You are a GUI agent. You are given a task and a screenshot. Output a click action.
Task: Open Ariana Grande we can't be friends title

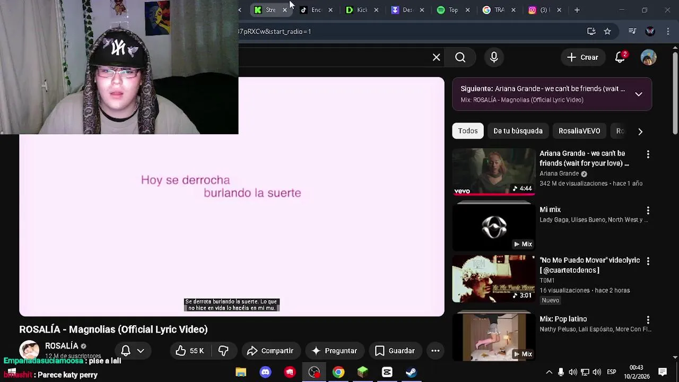(x=584, y=158)
